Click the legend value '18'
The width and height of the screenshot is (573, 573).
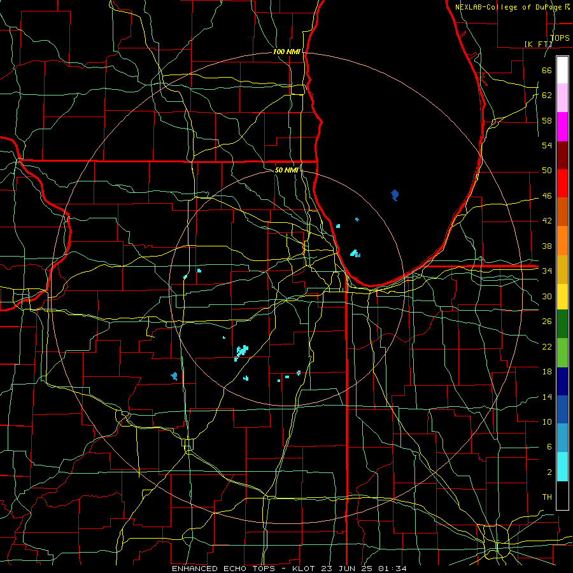(547, 372)
